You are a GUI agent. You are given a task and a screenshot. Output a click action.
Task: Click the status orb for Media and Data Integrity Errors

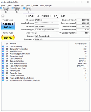[3, 78]
